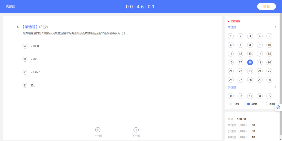Jump to multiple-choice question 33
282x141 pixels.
click(250, 96)
